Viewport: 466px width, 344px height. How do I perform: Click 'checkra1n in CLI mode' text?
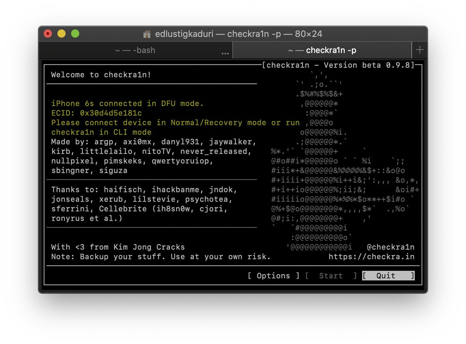click(x=101, y=132)
